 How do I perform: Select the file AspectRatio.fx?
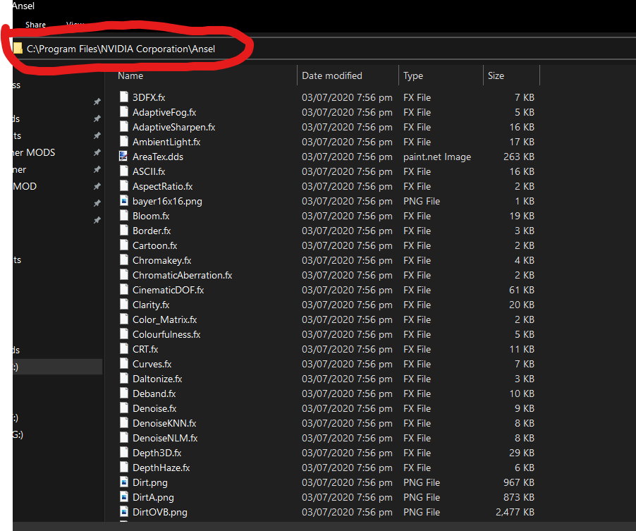pyautogui.click(x=163, y=186)
